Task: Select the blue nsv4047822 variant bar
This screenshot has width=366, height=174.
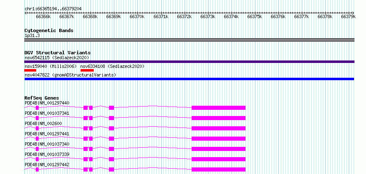Action: coord(189,79)
